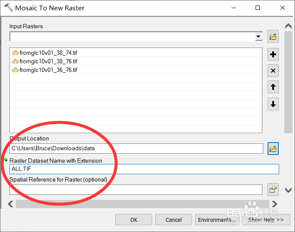Click the Input Rasters combo box field
295x232 pixels.
pos(136,36)
